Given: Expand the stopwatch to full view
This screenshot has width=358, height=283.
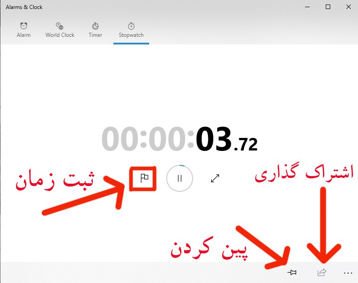Looking at the screenshot, I should (x=215, y=178).
